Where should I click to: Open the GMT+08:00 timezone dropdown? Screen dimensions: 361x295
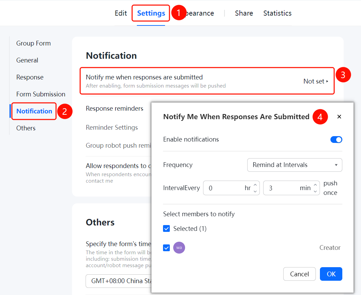coord(119,281)
